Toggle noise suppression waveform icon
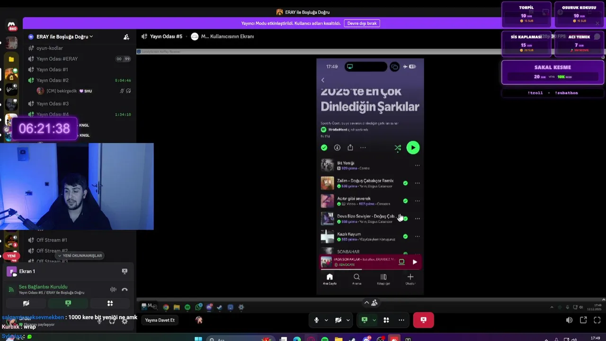This screenshot has width=606, height=341. 113,290
